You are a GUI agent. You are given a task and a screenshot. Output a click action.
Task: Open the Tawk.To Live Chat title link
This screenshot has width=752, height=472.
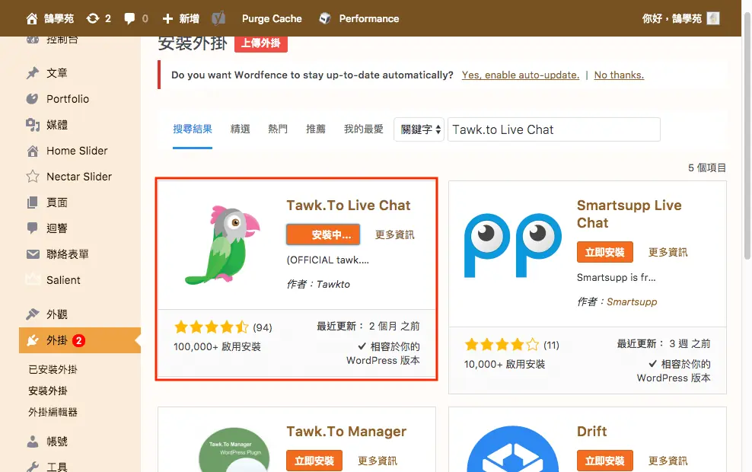(349, 206)
